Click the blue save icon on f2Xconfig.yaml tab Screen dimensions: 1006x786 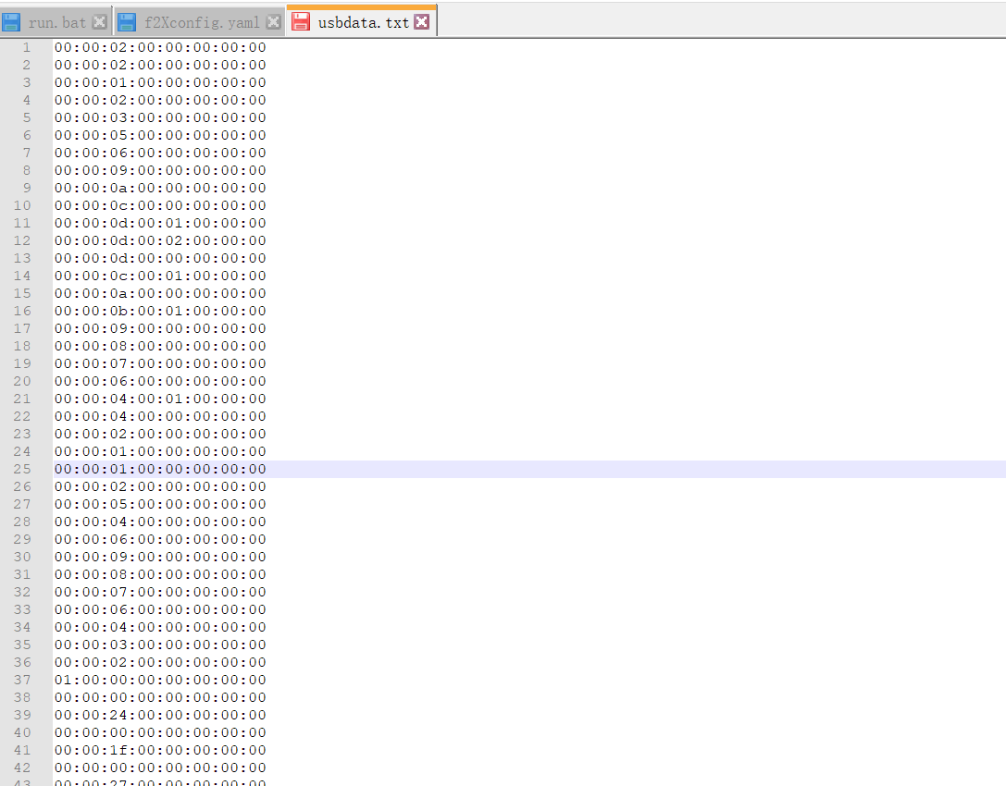point(127,22)
